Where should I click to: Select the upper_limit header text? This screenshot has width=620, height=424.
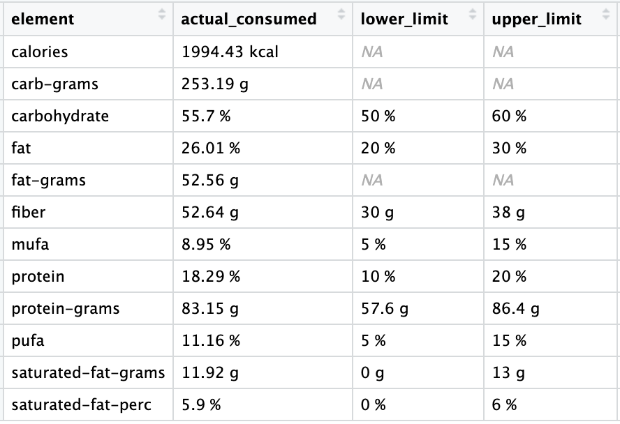tap(536, 19)
